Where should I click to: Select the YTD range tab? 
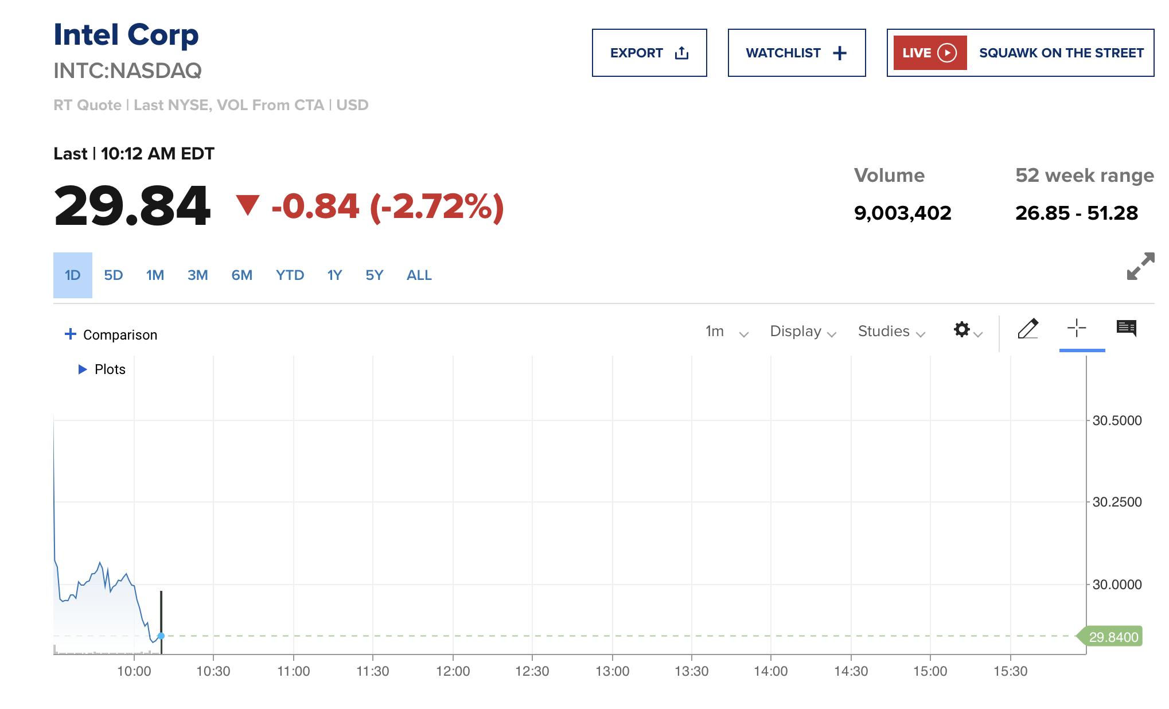pyautogui.click(x=290, y=275)
